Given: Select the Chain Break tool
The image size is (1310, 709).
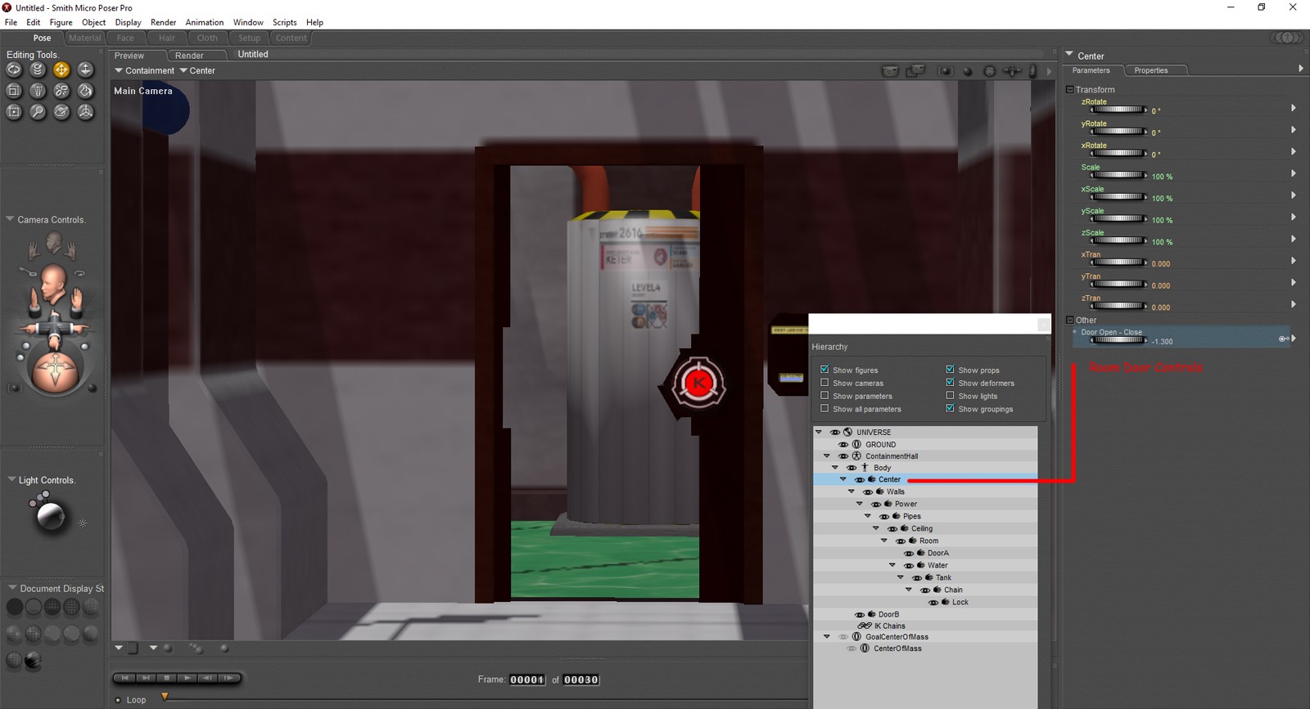Looking at the screenshot, I should pyautogui.click(x=61, y=91).
